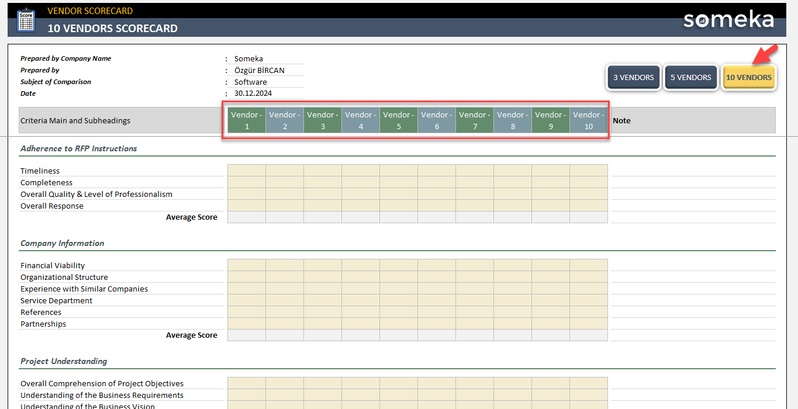Click the References row label
The height and width of the screenshot is (409, 798).
[40, 312]
